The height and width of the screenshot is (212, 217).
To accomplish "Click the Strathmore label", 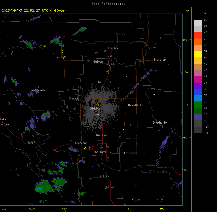I will [x=130, y=153].
